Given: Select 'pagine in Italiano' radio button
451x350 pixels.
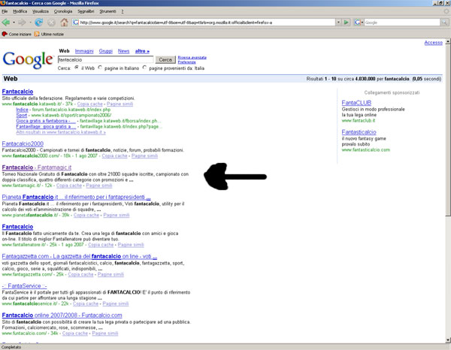Looking at the screenshot, I should pyautogui.click(x=100, y=68).
